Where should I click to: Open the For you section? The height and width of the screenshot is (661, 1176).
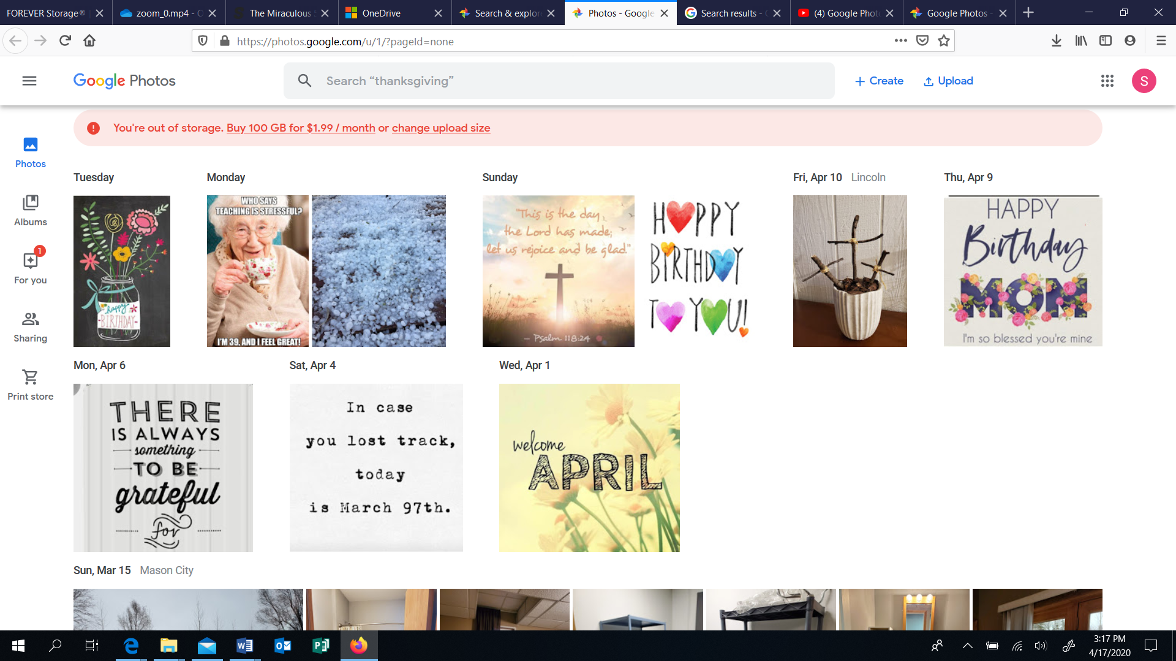click(x=30, y=268)
